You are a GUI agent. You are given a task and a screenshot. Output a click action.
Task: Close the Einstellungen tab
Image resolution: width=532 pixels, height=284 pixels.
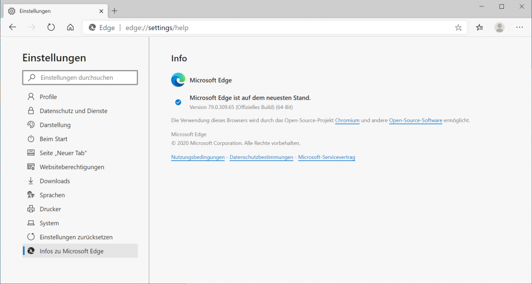tap(101, 11)
